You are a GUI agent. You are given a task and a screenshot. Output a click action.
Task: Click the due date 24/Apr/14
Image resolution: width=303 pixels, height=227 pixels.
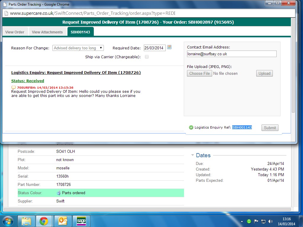point(275,163)
